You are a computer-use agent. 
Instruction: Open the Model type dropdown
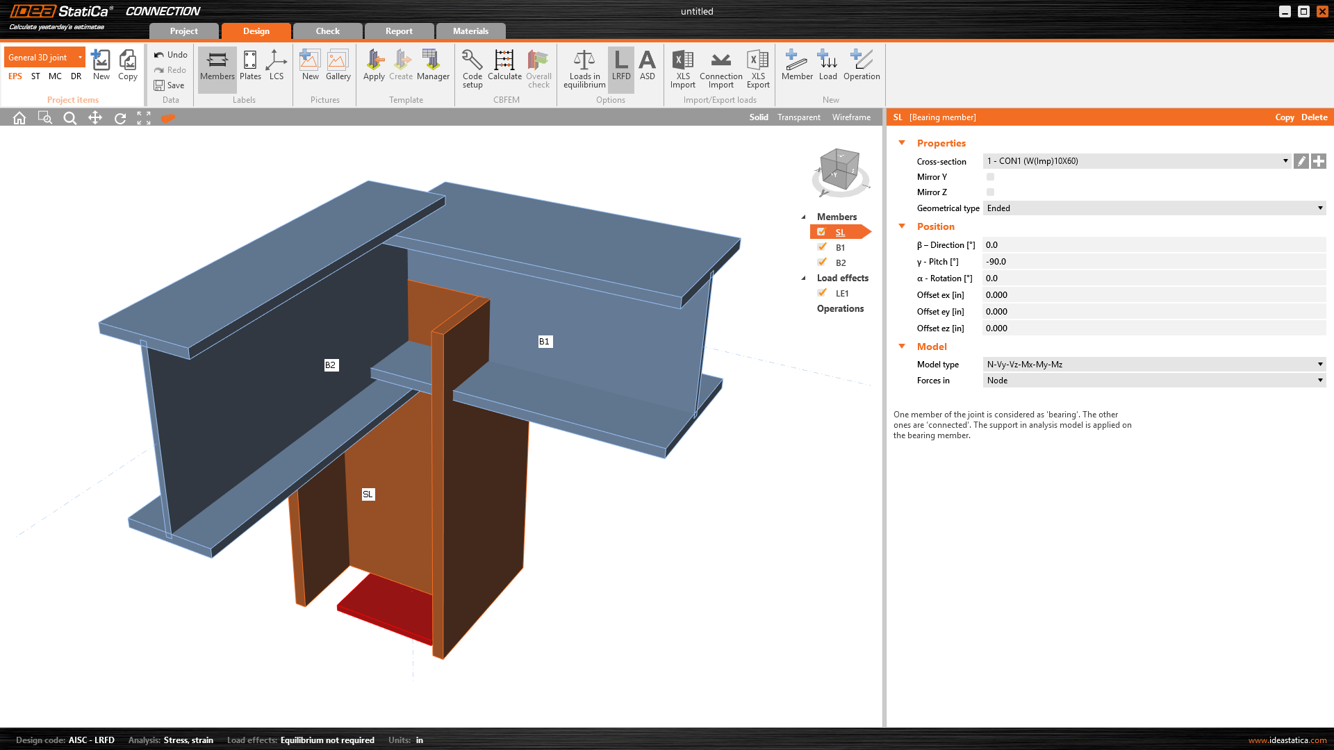click(1153, 365)
